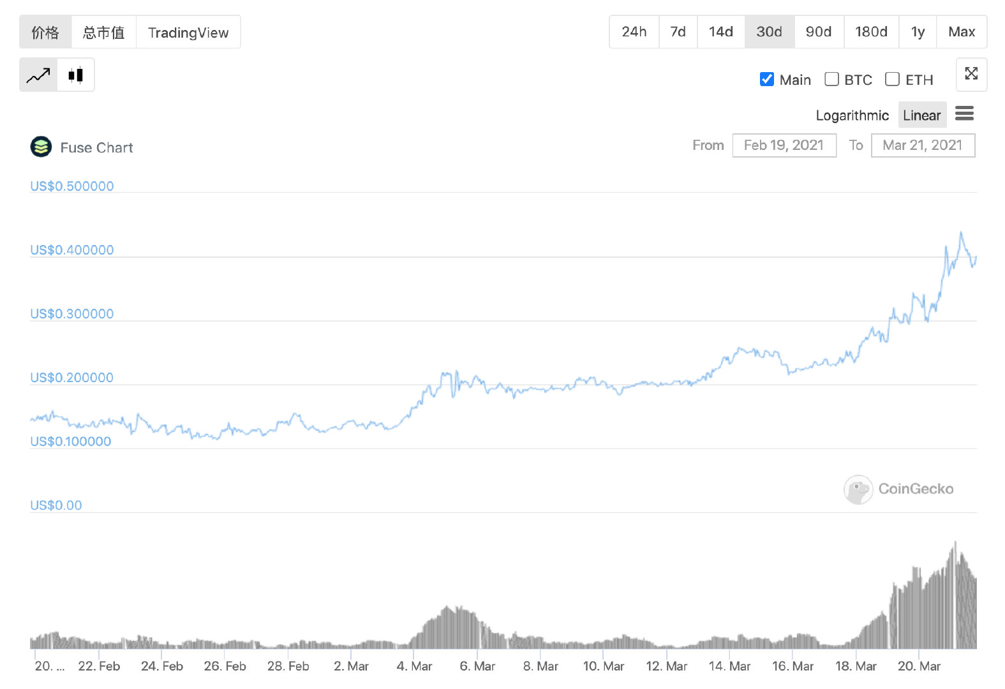Viewport: 1005px width, 689px height.
Task: Switch to the 总市值 tab
Action: pos(104,32)
